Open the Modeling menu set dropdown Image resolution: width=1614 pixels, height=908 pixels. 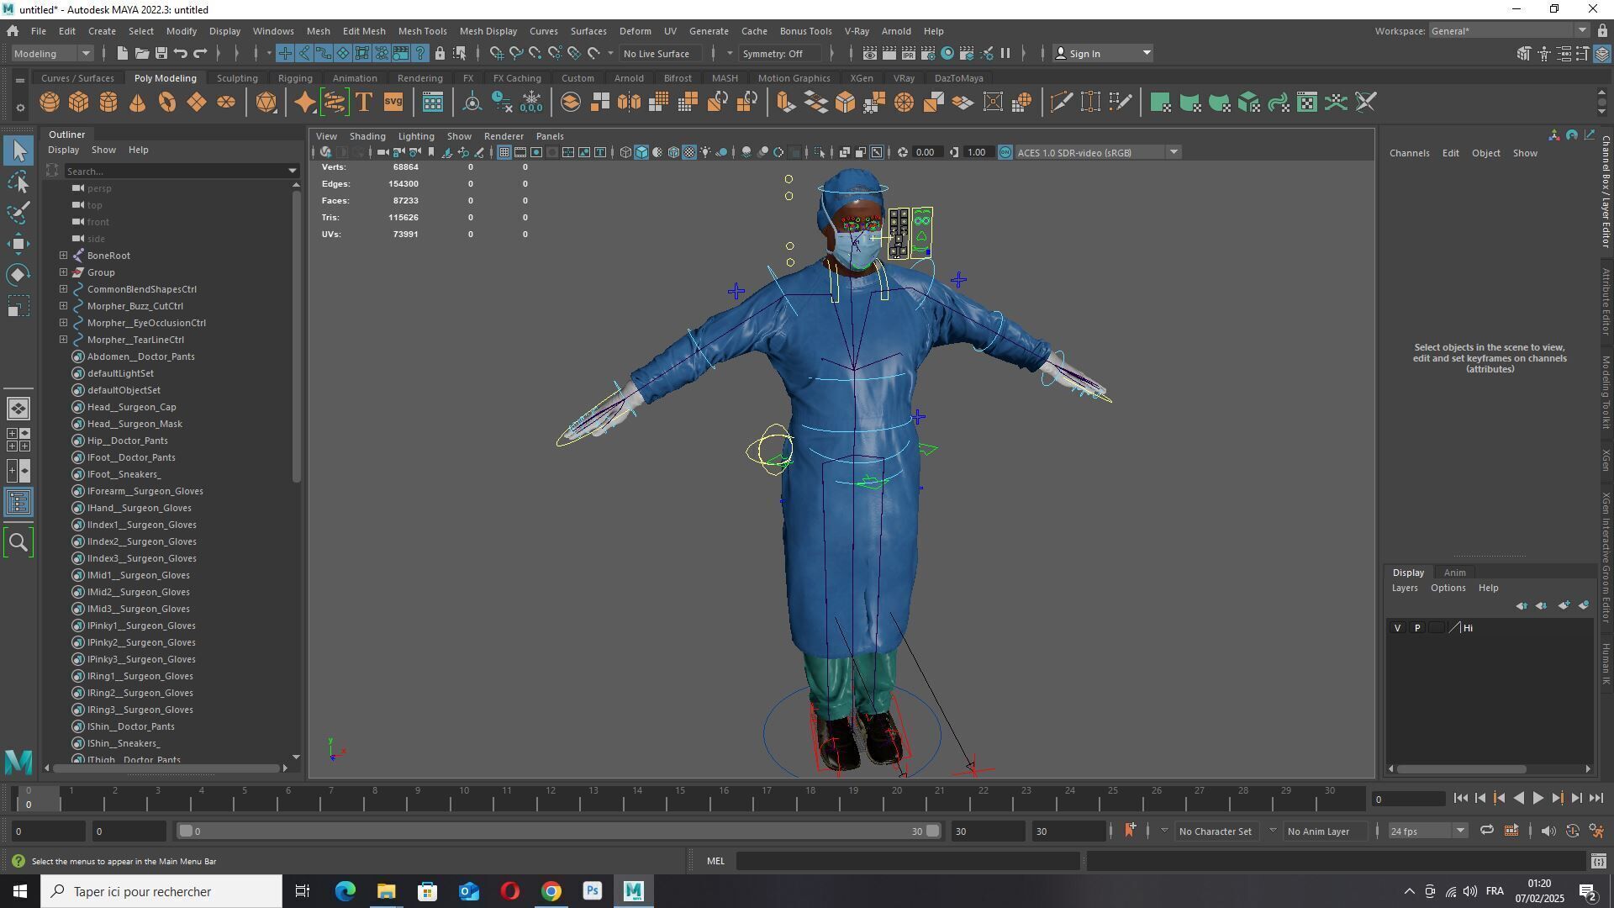point(52,54)
